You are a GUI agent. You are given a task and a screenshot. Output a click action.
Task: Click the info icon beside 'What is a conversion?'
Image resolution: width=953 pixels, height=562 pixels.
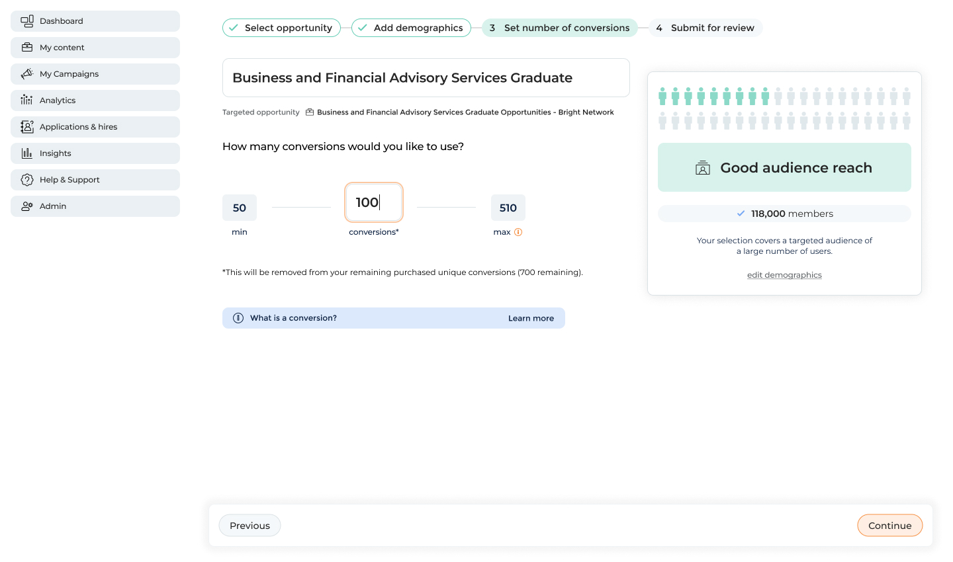pyautogui.click(x=238, y=318)
